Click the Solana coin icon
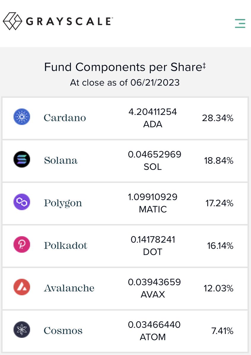Screen dimensions: 251x355 point(22,159)
